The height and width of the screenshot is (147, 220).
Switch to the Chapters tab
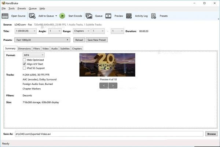click(77, 48)
